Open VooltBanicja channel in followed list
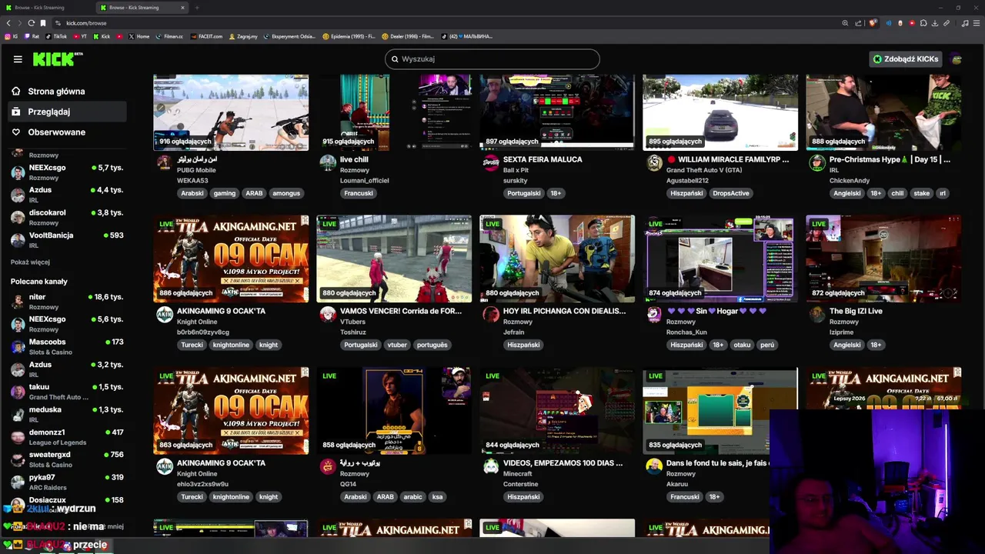This screenshot has width=985, height=554. tap(67, 240)
